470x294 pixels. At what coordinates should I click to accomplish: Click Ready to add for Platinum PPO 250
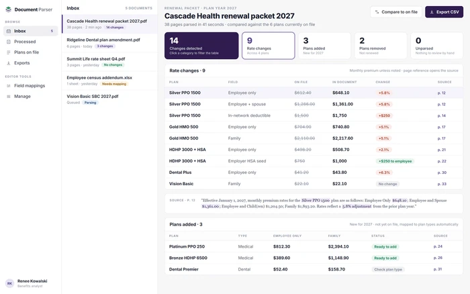coord(385,246)
